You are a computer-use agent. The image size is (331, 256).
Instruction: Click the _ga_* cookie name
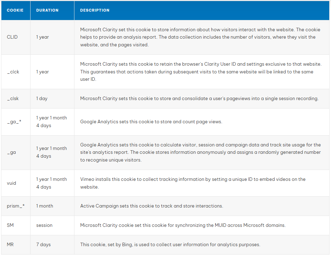pyautogui.click(x=14, y=122)
